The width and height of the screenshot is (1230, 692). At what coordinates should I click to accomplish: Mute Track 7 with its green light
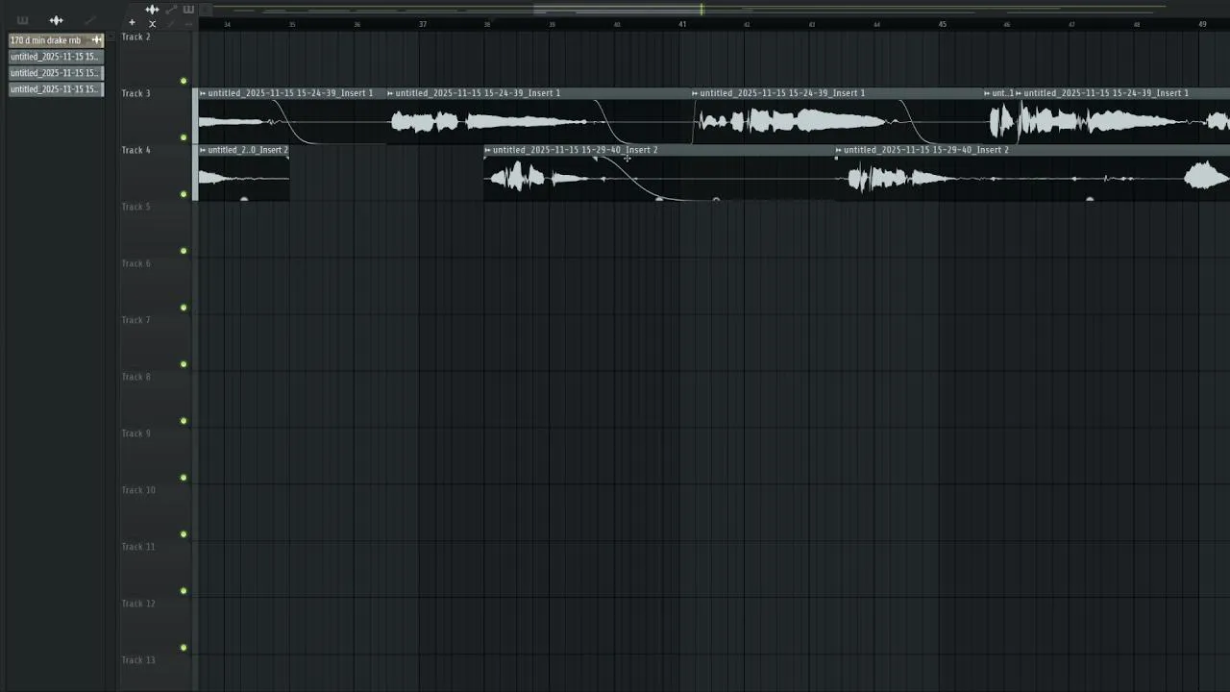(x=184, y=364)
